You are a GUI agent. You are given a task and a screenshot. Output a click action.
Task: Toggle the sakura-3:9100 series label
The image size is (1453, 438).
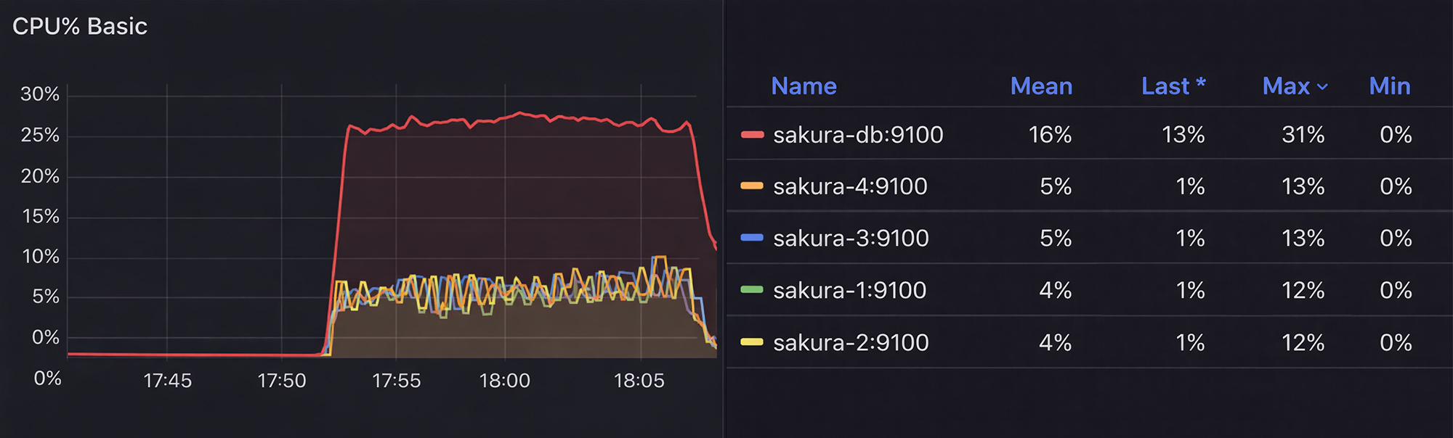coord(851,238)
